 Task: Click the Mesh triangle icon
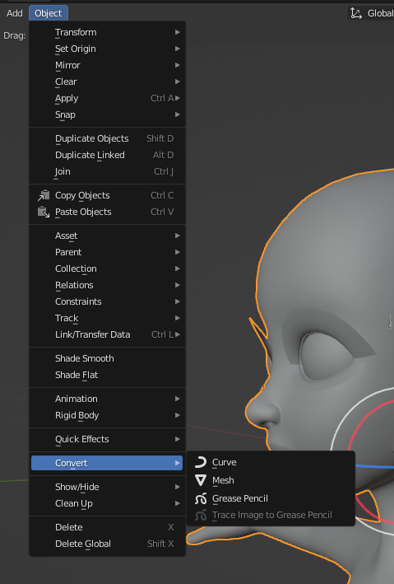pyautogui.click(x=201, y=480)
